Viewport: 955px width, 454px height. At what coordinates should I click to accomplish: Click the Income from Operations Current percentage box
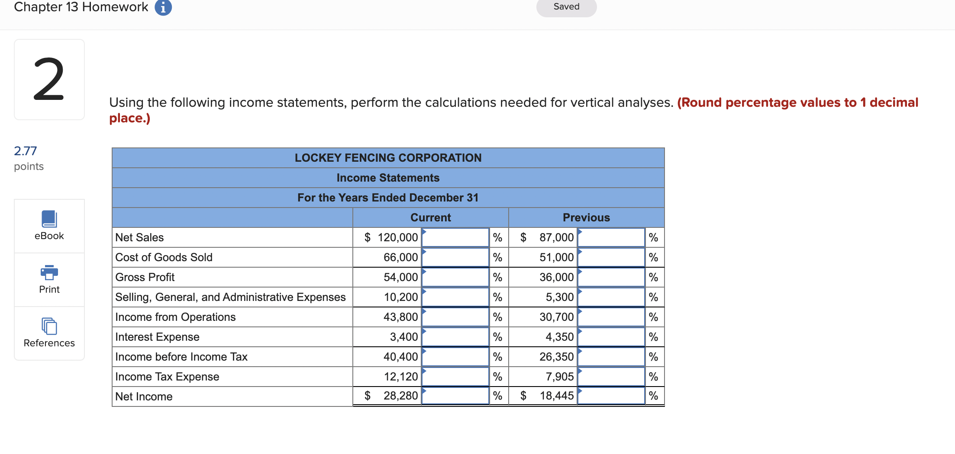point(455,317)
